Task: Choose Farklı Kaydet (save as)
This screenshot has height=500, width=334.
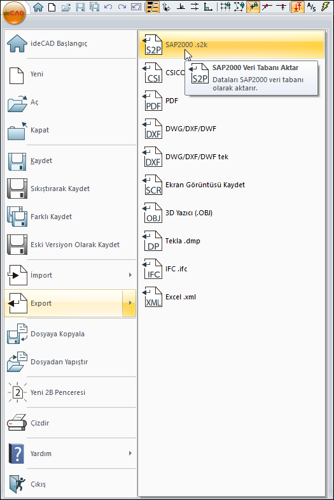Action: point(71,217)
